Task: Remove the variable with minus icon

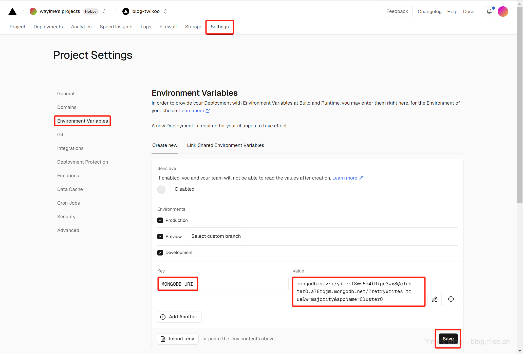Action: pyautogui.click(x=451, y=299)
